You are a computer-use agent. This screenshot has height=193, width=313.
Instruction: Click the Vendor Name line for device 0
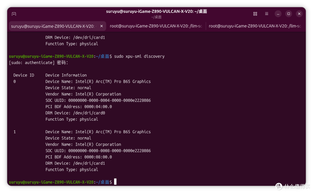click(x=83, y=94)
